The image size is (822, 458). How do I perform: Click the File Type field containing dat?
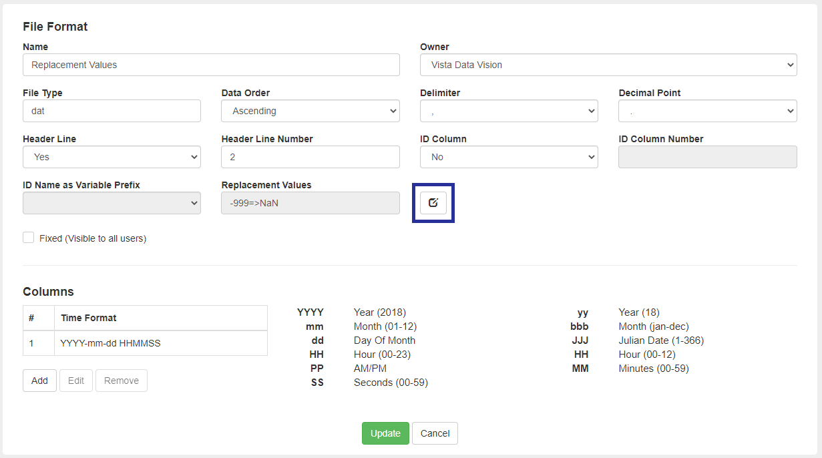pos(112,111)
